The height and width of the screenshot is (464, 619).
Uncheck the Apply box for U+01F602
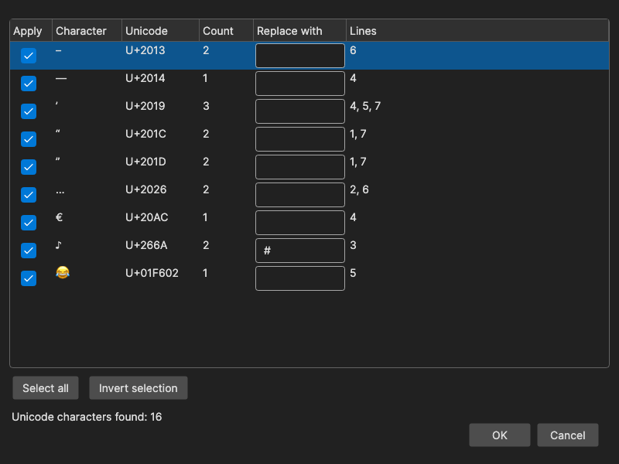pos(29,278)
